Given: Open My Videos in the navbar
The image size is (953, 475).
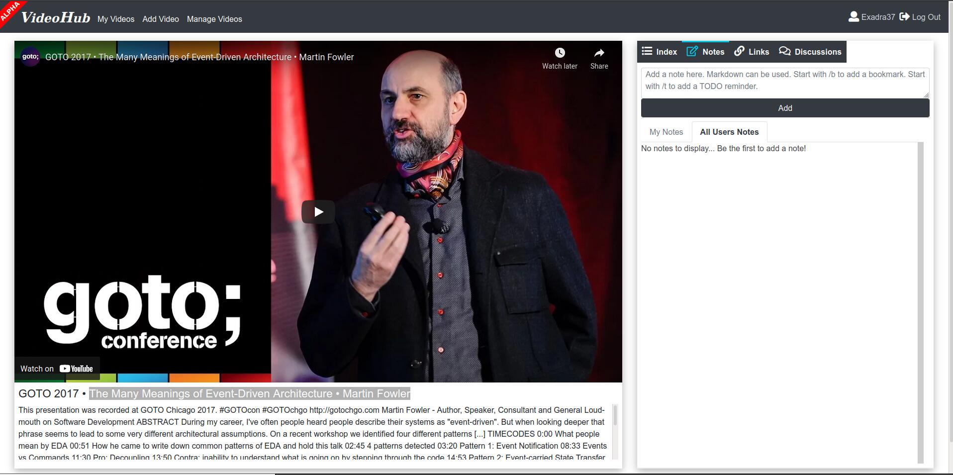Looking at the screenshot, I should [x=116, y=19].
